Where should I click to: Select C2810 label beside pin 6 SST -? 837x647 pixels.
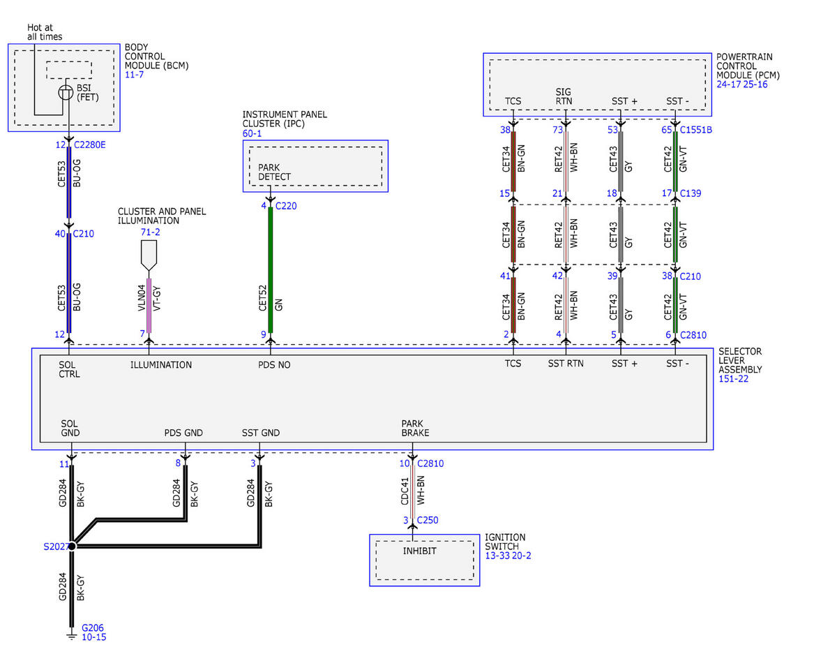click(x=693, y=335)
